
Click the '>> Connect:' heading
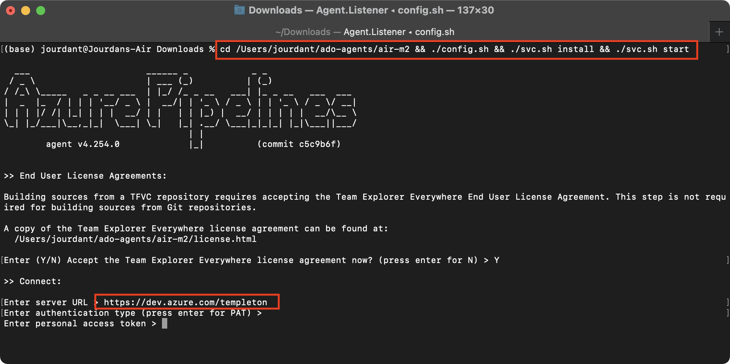(x=32, y=281)
